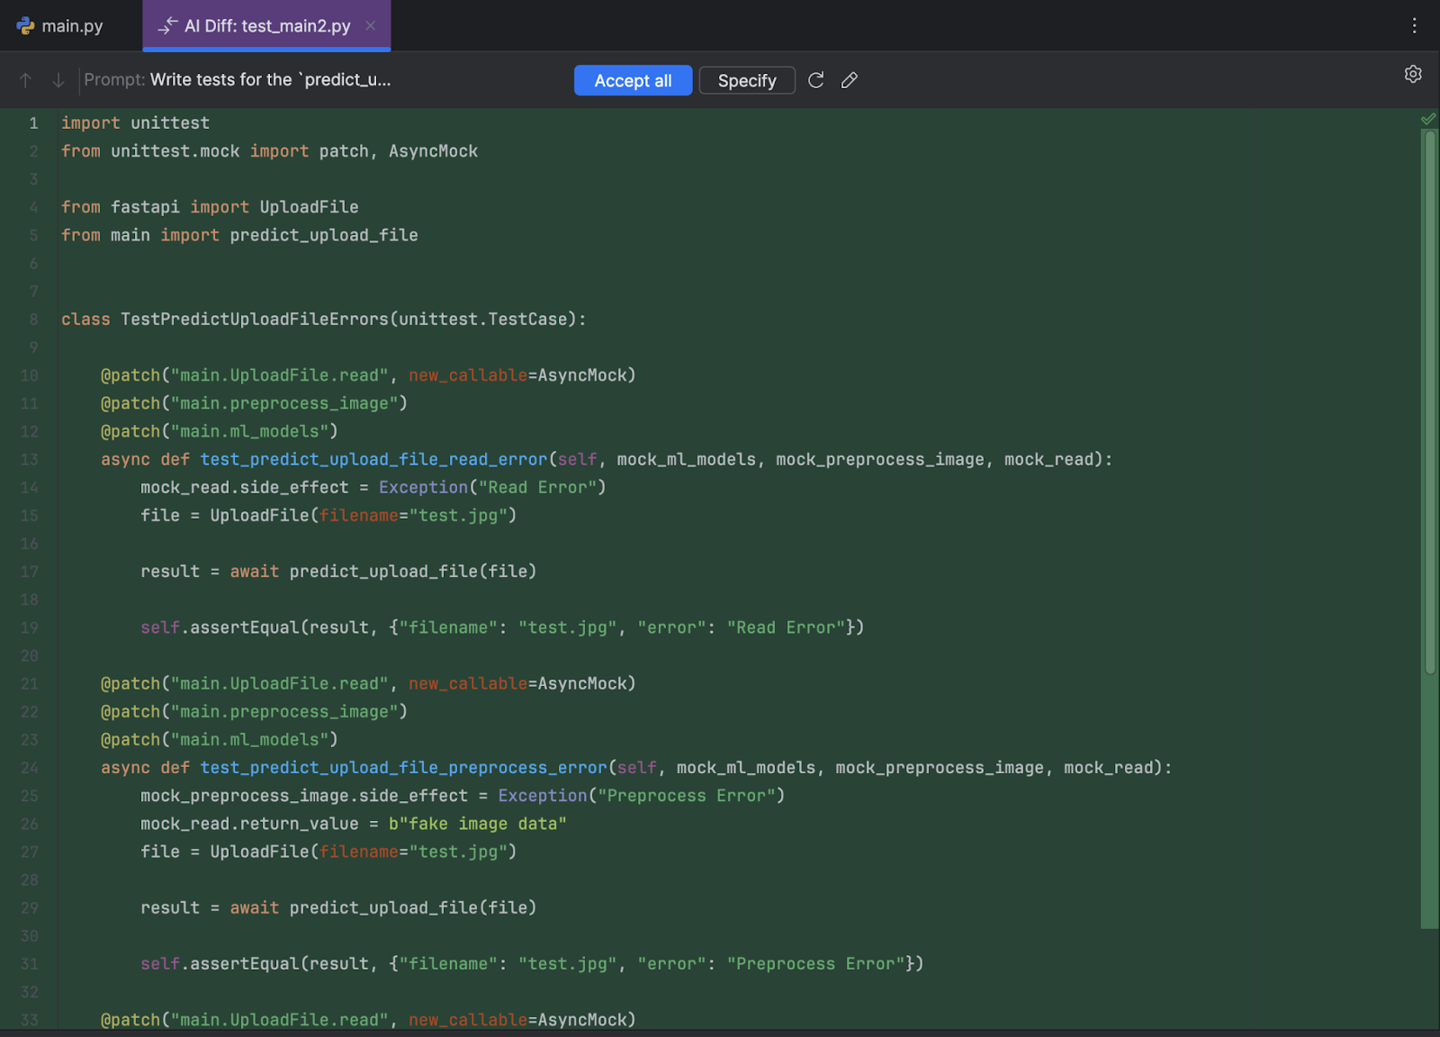Click function name test_predict_upload_file_preprocess_error
The image size is (1440, 1037).
(403, 768)
